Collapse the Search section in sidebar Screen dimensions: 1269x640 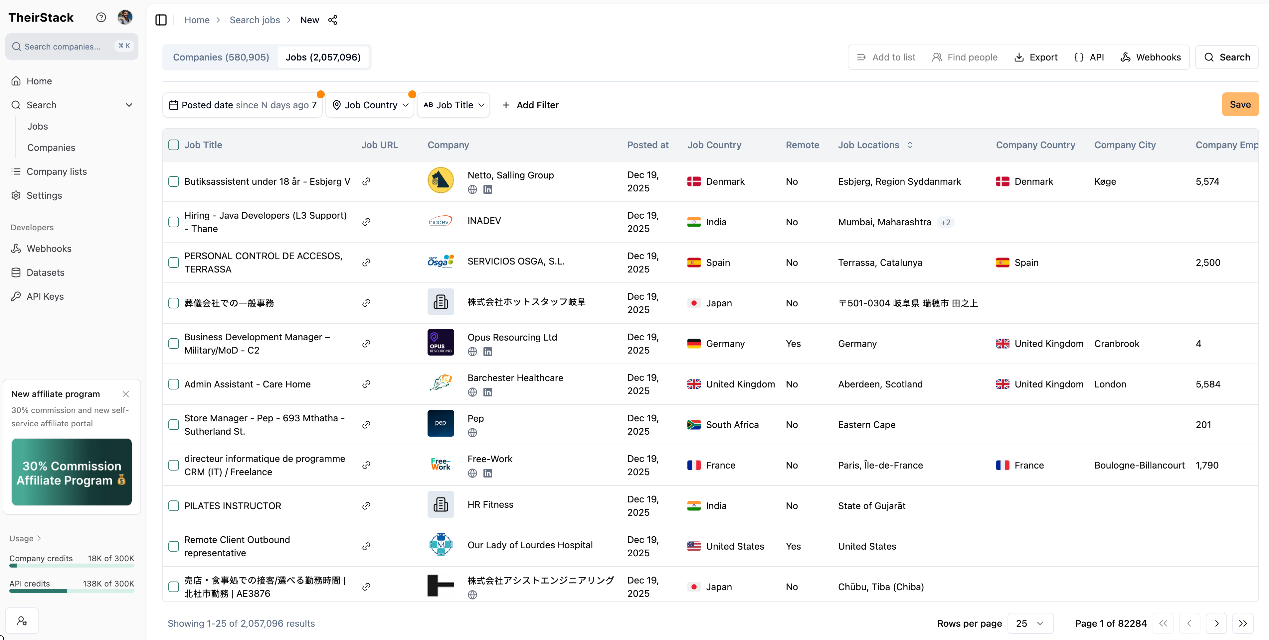click(x=129, y=105)
